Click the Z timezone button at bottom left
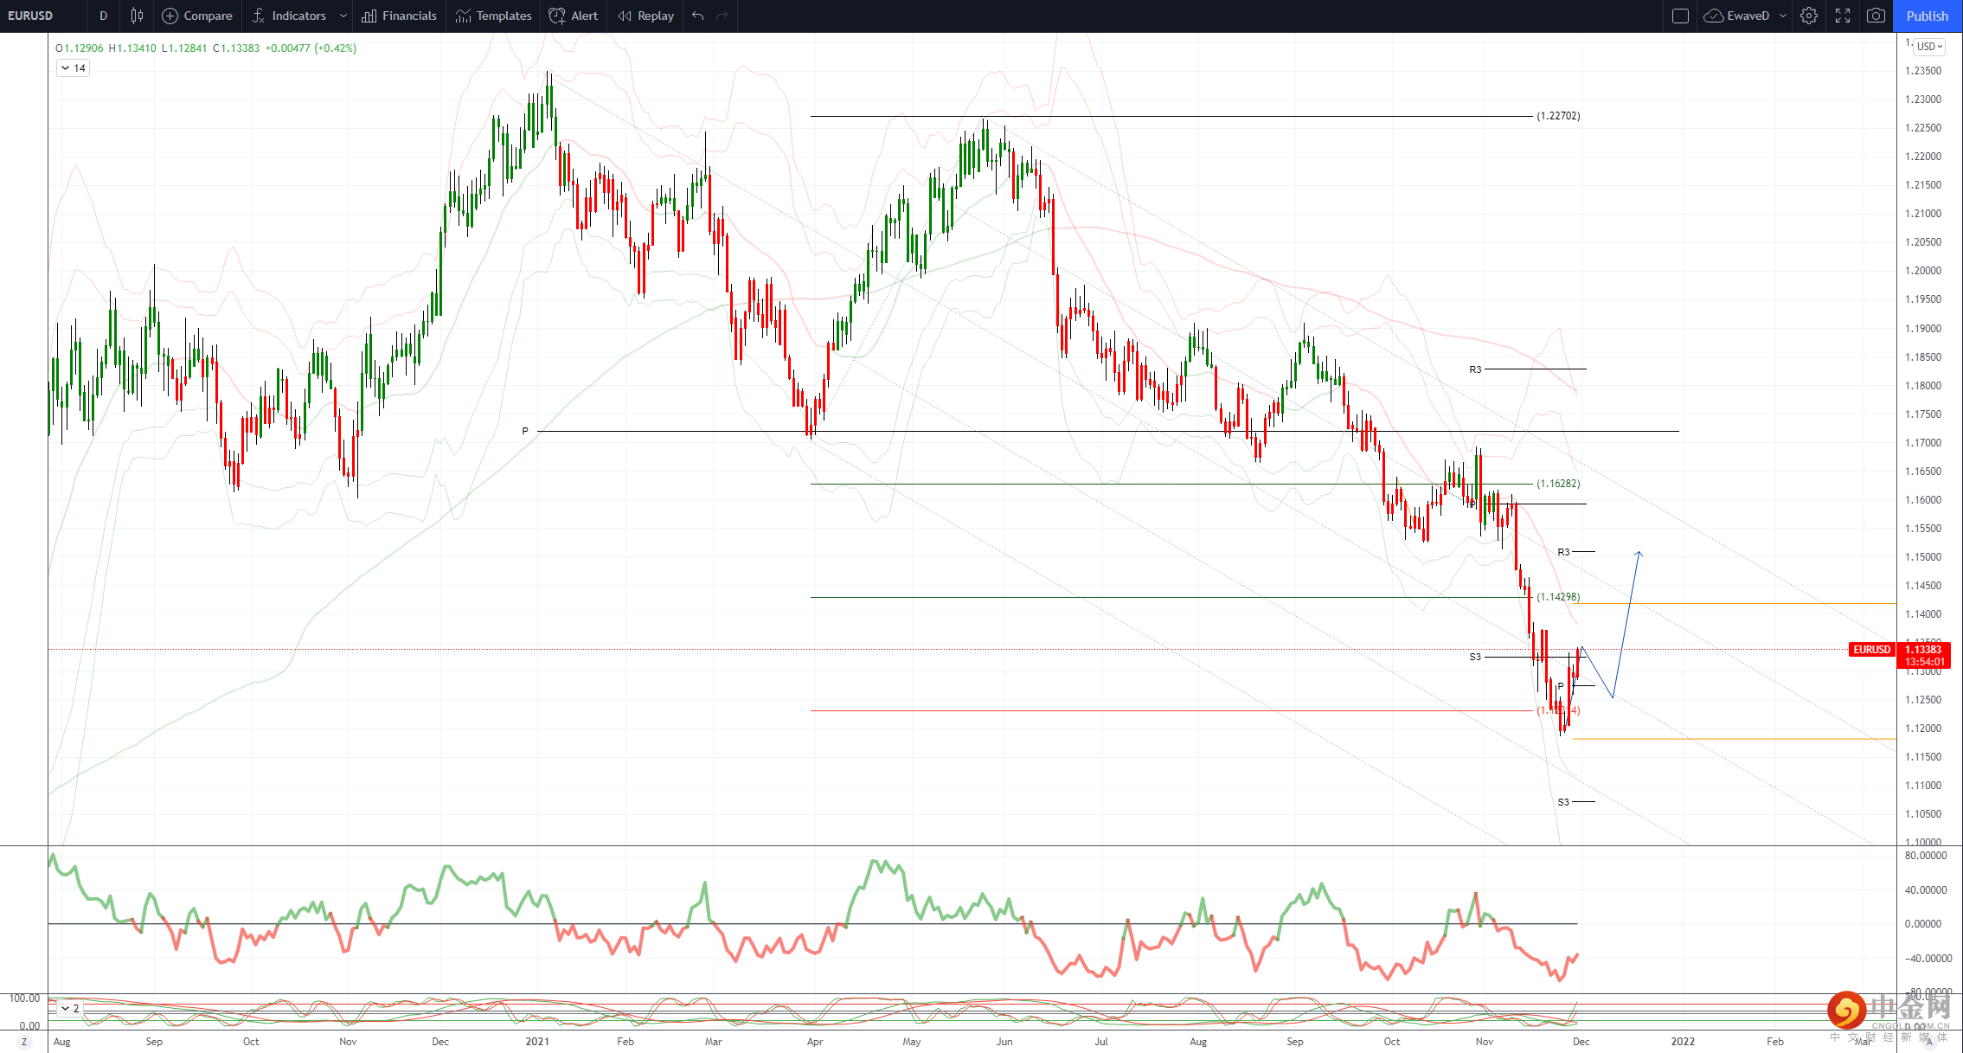This screenshot has height=1053, width=1963. [x=24, y=1042]
